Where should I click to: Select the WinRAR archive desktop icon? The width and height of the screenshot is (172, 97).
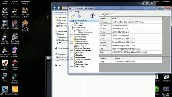click(x=166, y=92)
